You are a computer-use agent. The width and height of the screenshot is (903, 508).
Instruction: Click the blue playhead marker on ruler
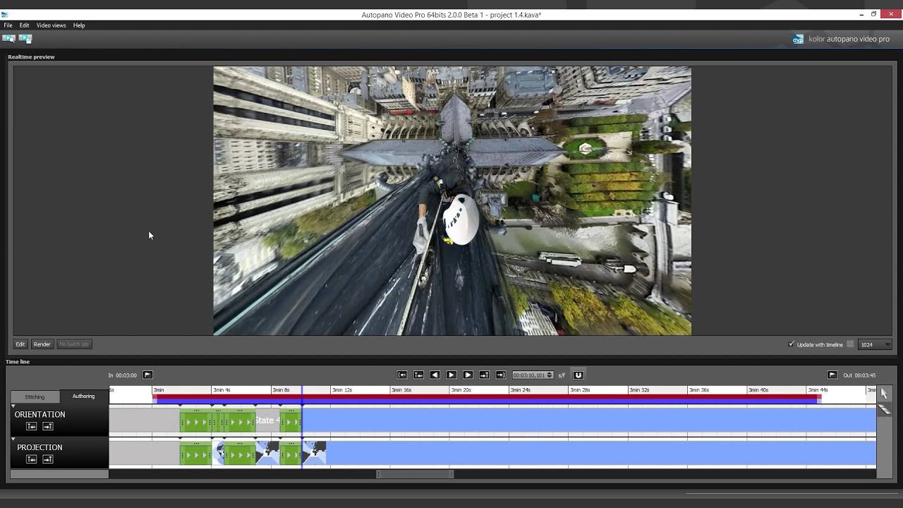tap(302, 390)
